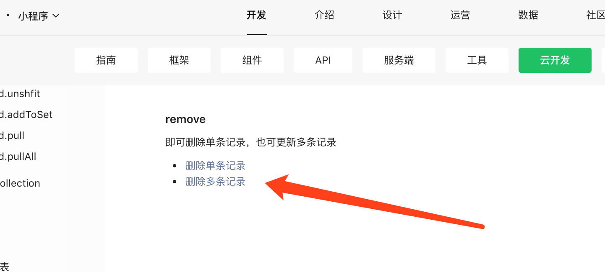Open the 设计 tab
The image size is (605, 272).
coord(392,15)
